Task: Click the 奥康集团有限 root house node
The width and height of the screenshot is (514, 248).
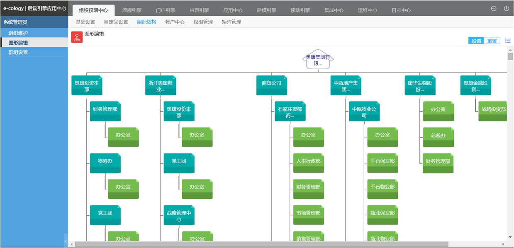Action: click(318, 60)
